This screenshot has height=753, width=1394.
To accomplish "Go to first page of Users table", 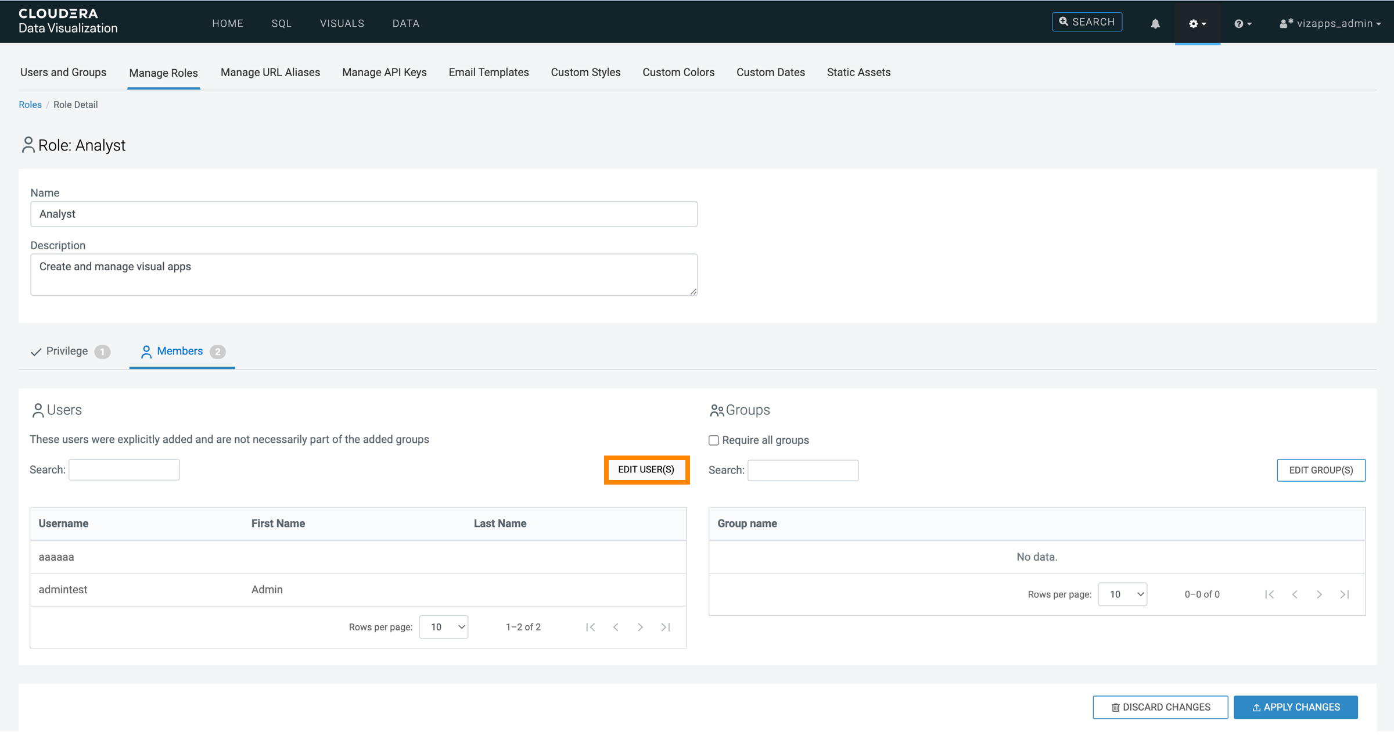I will tap(591, 627).
